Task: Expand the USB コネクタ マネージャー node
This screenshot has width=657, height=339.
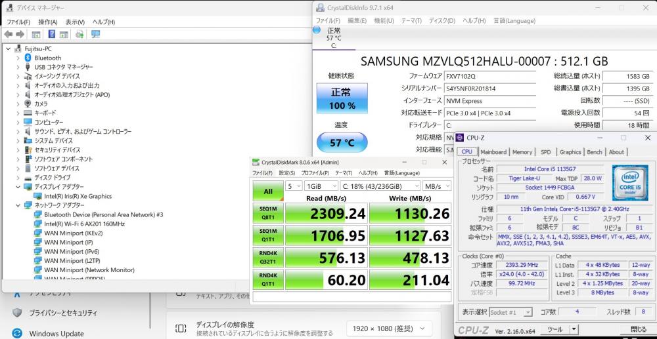Action: (18, 67)
